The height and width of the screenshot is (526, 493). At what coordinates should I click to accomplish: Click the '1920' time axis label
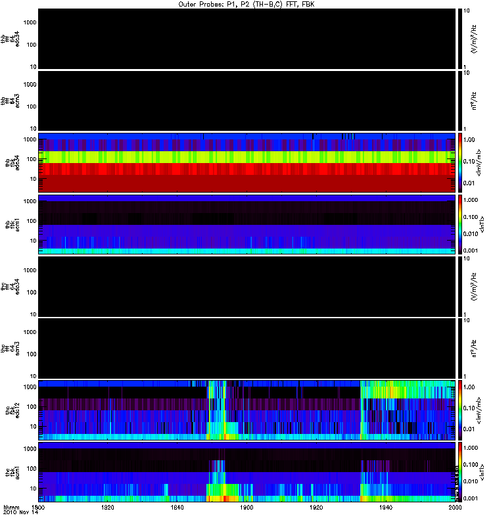316,507
